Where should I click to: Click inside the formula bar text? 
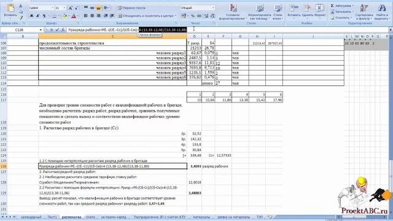tap(127, 30)
